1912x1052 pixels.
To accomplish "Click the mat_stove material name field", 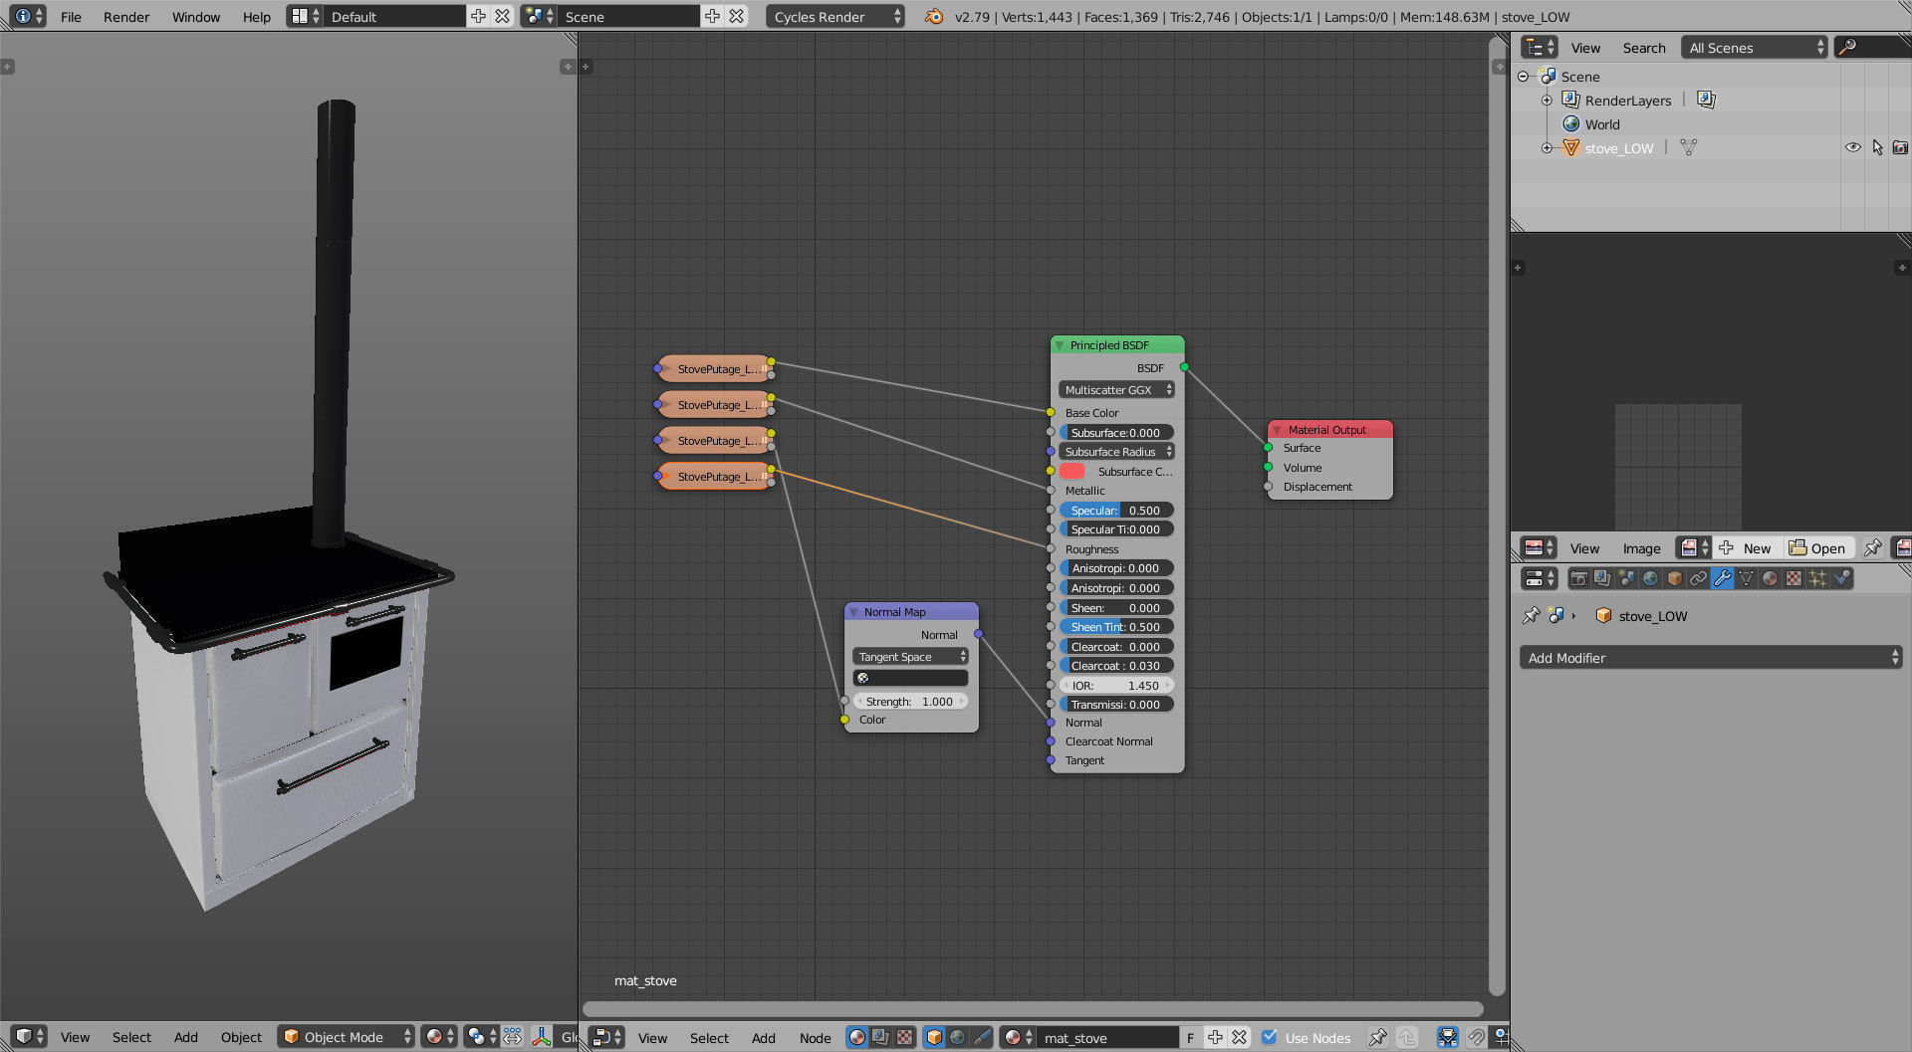I will (1107, 1038).
